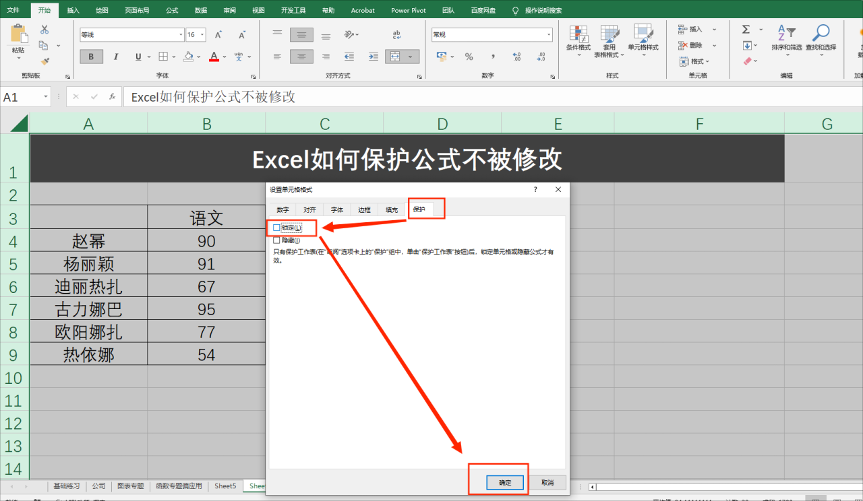
Task: Click the dialog help question mark
Action: tap(535, 190)
